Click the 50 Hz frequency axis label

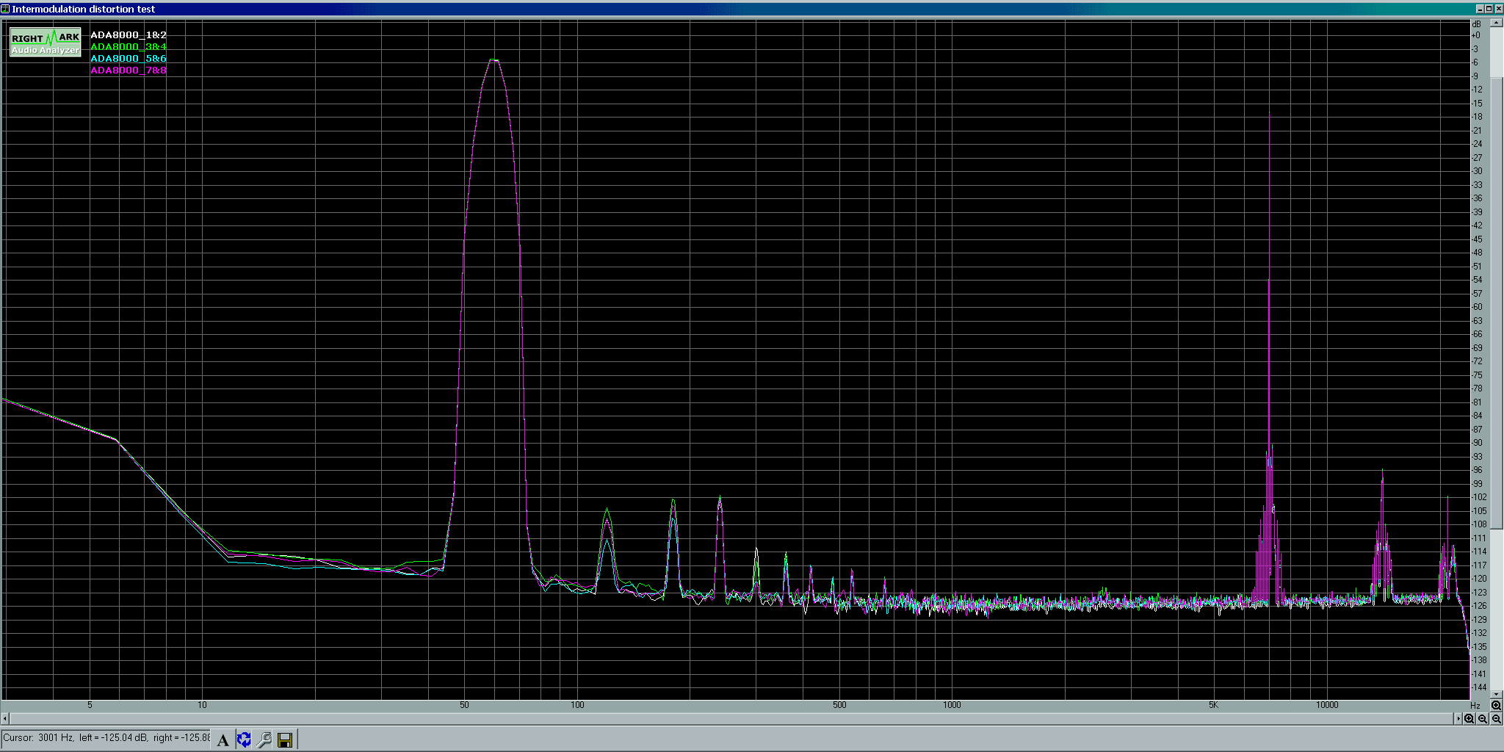(464, 705)
